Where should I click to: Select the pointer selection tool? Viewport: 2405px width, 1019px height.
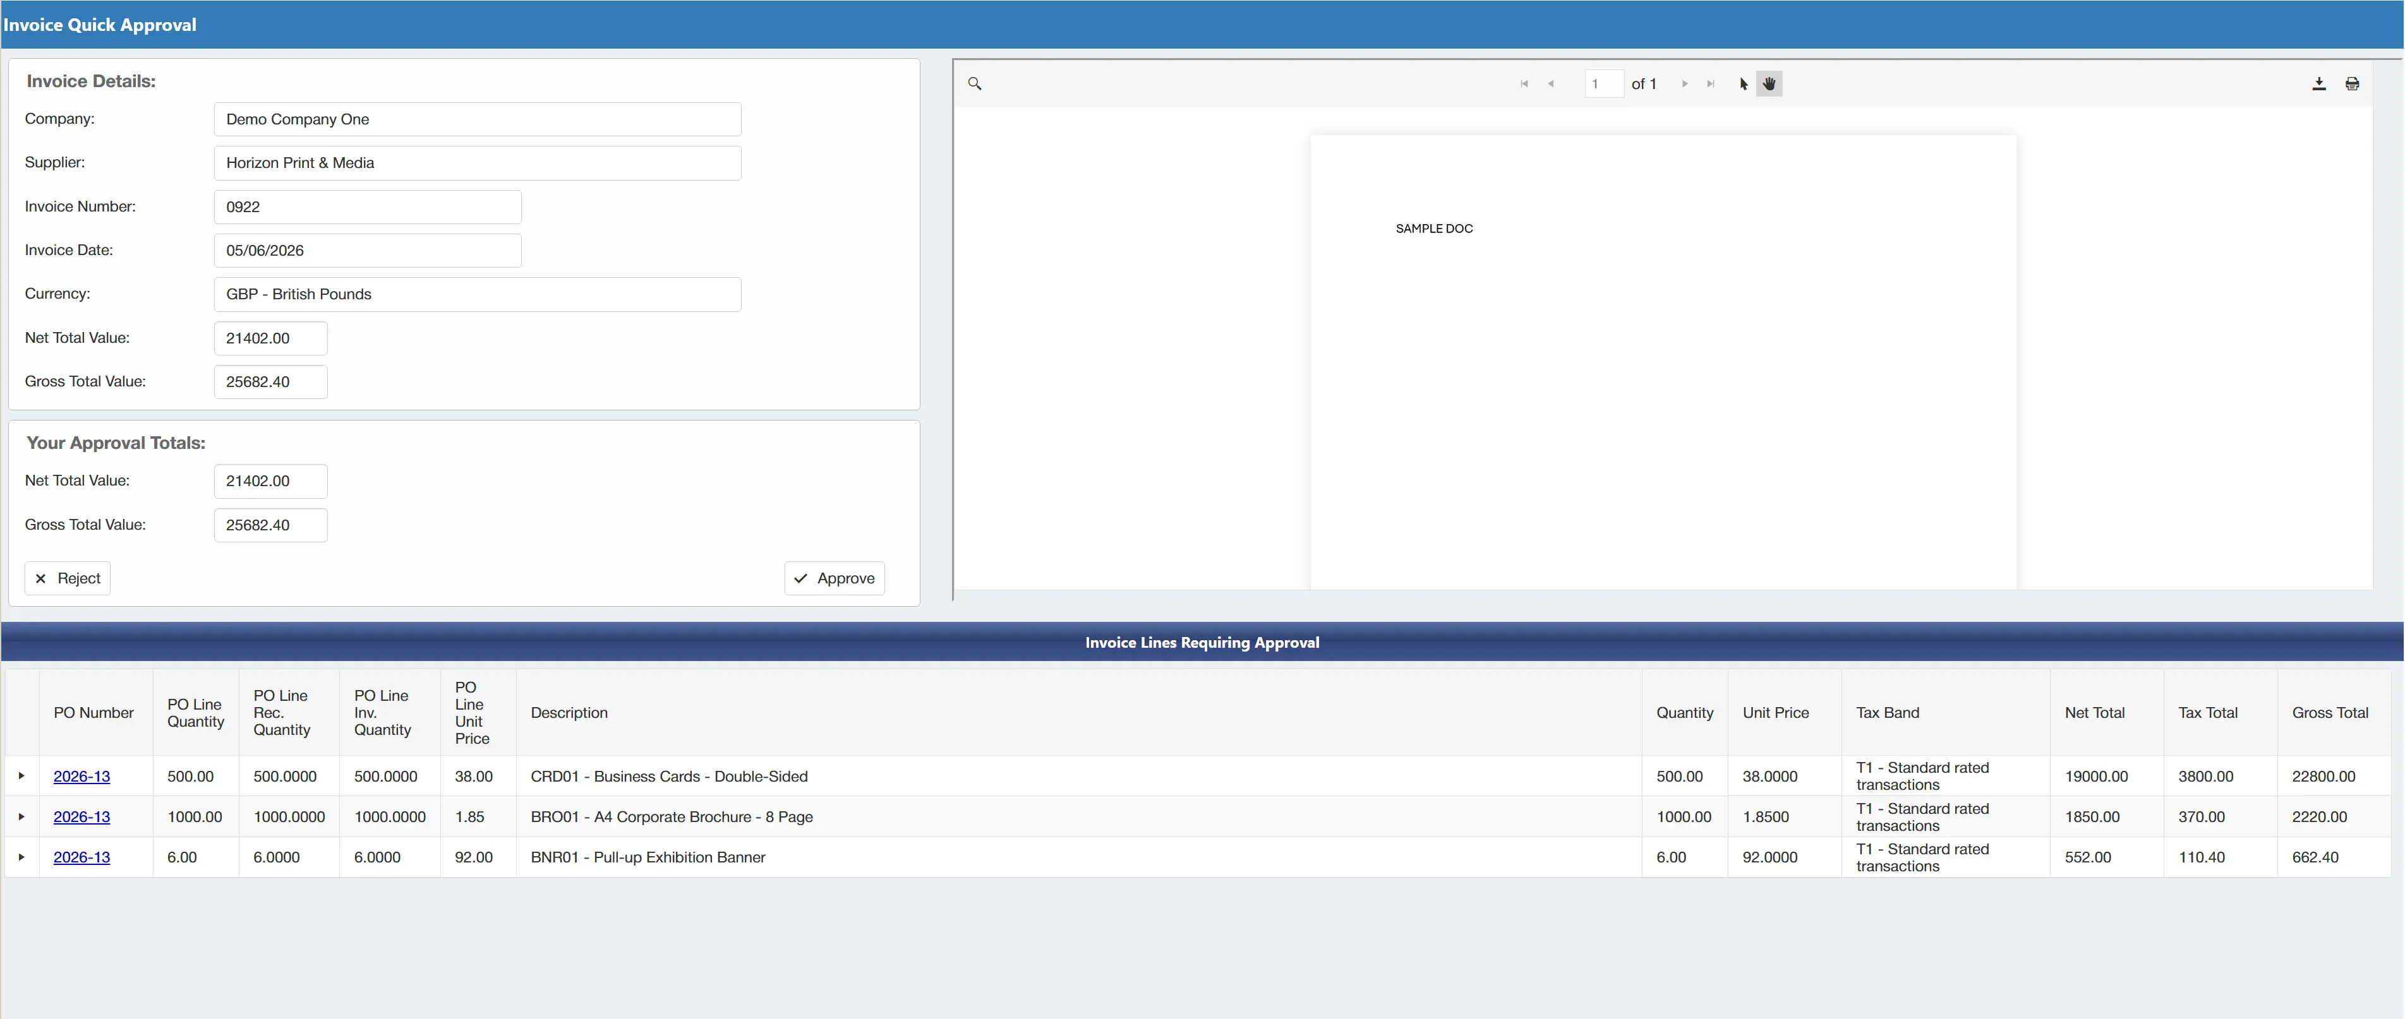tap(1743, 84)
